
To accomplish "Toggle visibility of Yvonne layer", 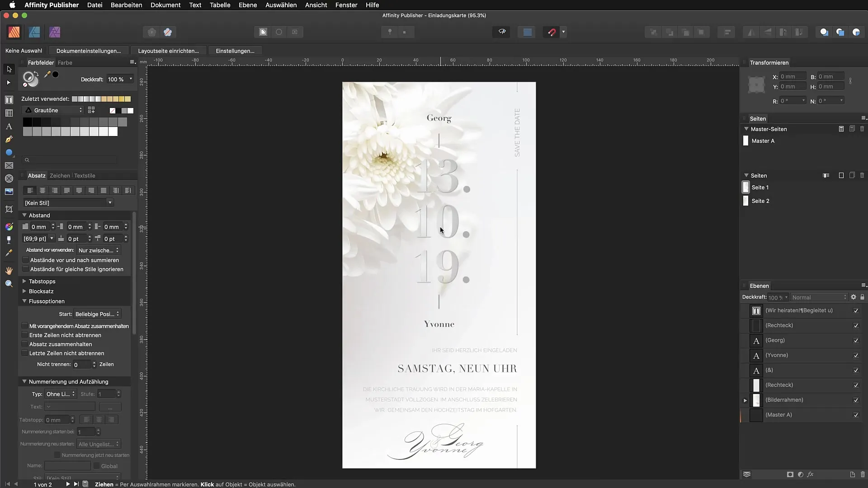I will pyautogui.click(x=856, y=356).
